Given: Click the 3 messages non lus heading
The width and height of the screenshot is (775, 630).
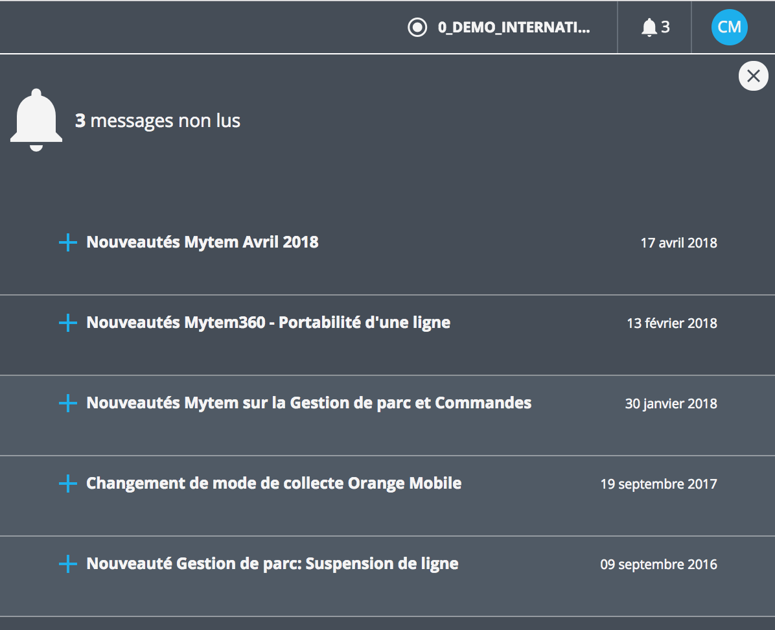Looking at the screenshot, I should 157,121.
